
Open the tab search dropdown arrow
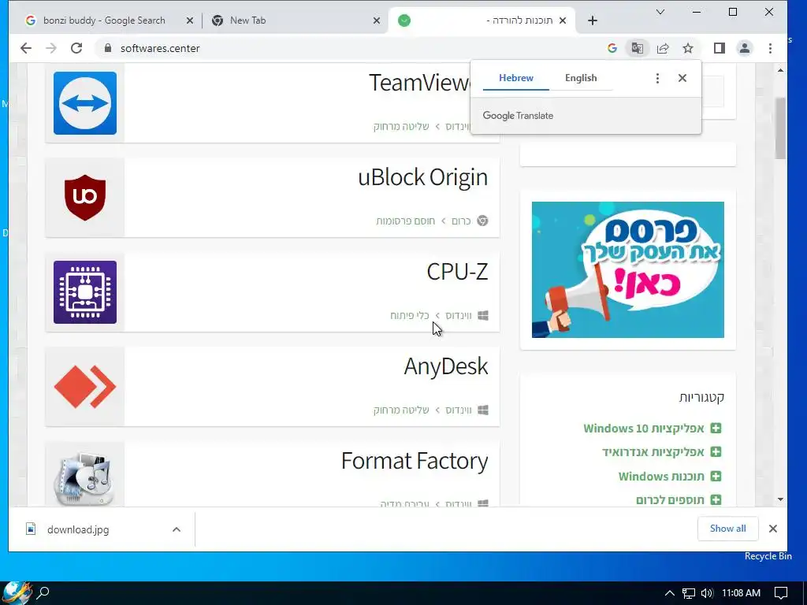[660, 12]
